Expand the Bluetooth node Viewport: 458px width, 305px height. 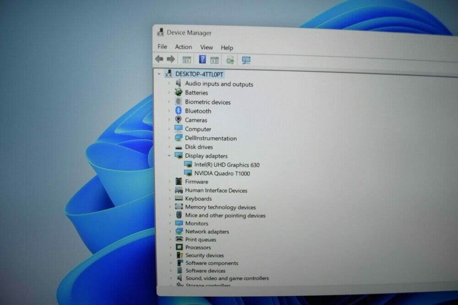169,111
